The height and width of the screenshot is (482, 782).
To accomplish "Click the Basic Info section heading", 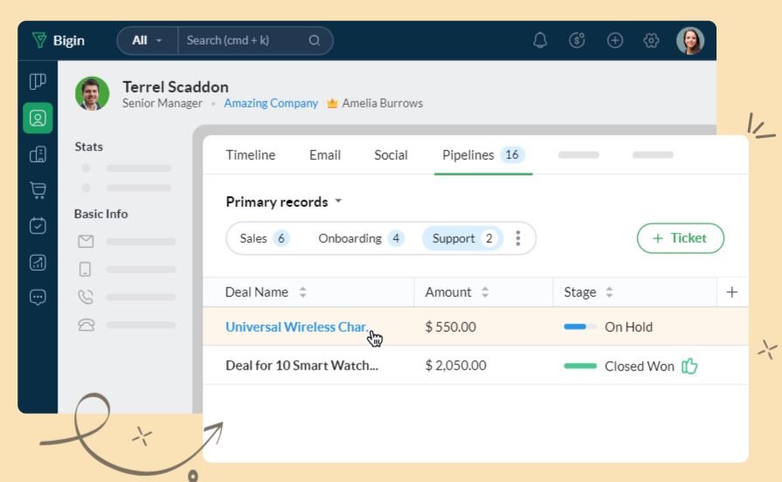I will [100, 214].
